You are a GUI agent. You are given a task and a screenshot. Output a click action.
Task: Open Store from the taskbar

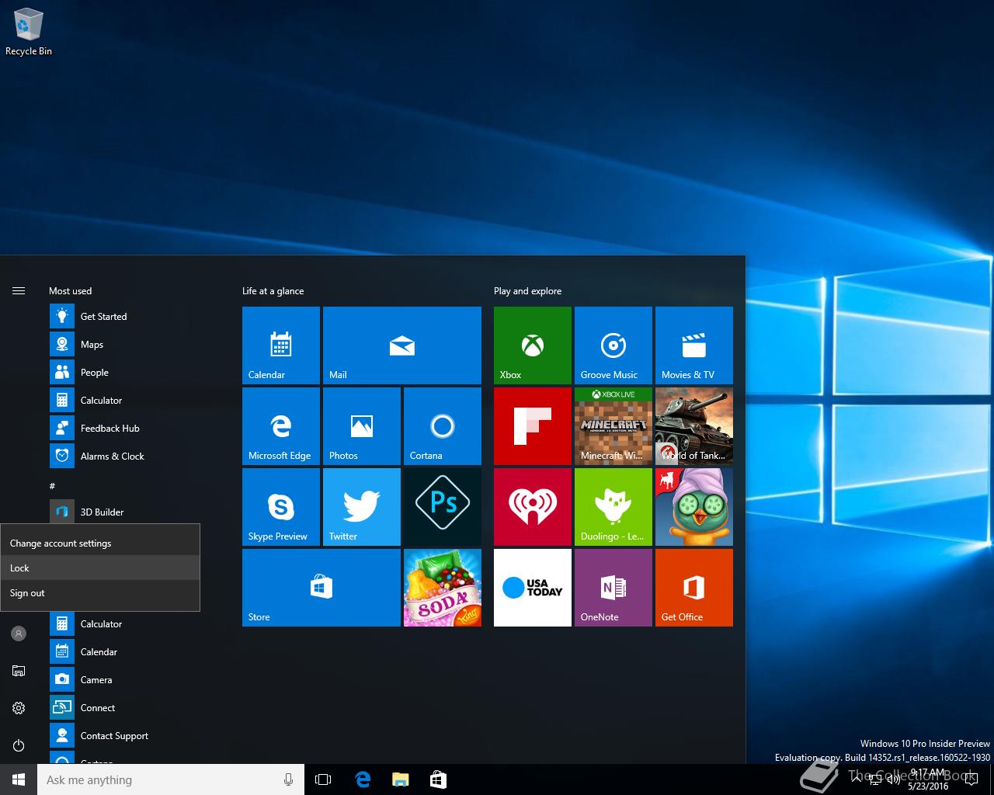pos(438,779)
